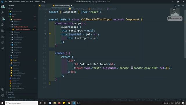Open the Selection menu

point(17,2)
